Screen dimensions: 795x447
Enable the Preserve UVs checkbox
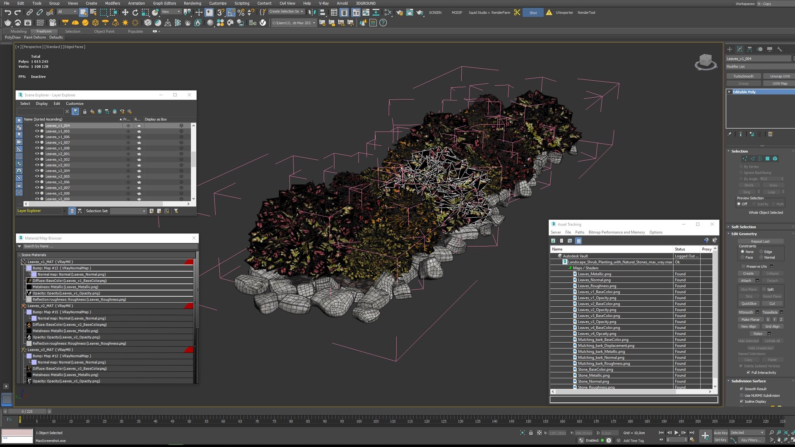(x=743, y=267)
